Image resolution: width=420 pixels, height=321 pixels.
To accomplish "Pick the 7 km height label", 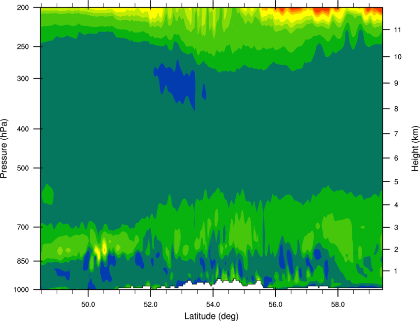I will pos(396,134).
